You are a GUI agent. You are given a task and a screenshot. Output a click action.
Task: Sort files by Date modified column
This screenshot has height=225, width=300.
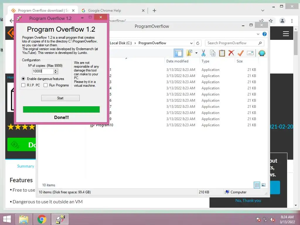click(177, 61)
